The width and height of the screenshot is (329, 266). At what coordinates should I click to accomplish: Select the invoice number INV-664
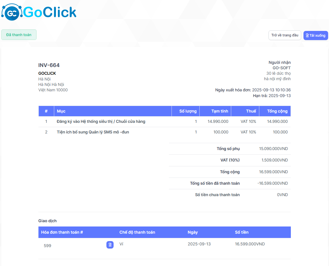[x=49, y=65]
